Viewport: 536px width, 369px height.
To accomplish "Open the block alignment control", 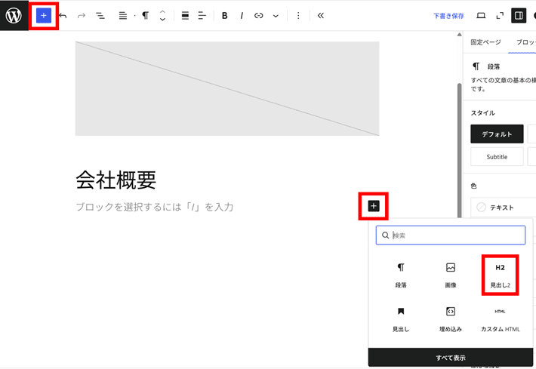I will 185,16.
